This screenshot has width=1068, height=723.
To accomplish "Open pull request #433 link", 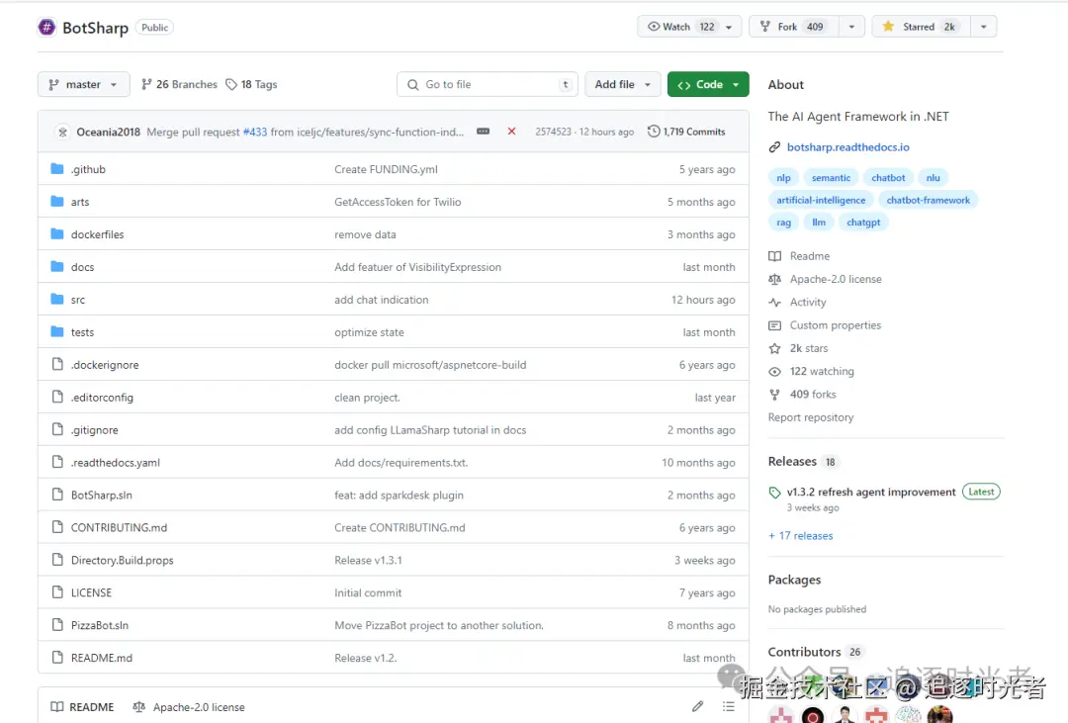I will click(x=255, y=132).
